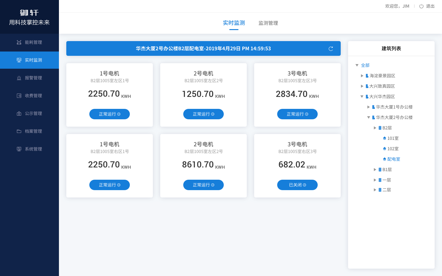This screenshot has height=276, width=442.
Task: Switch to the 监测管理 tab
Action: [x=268, y=23]
